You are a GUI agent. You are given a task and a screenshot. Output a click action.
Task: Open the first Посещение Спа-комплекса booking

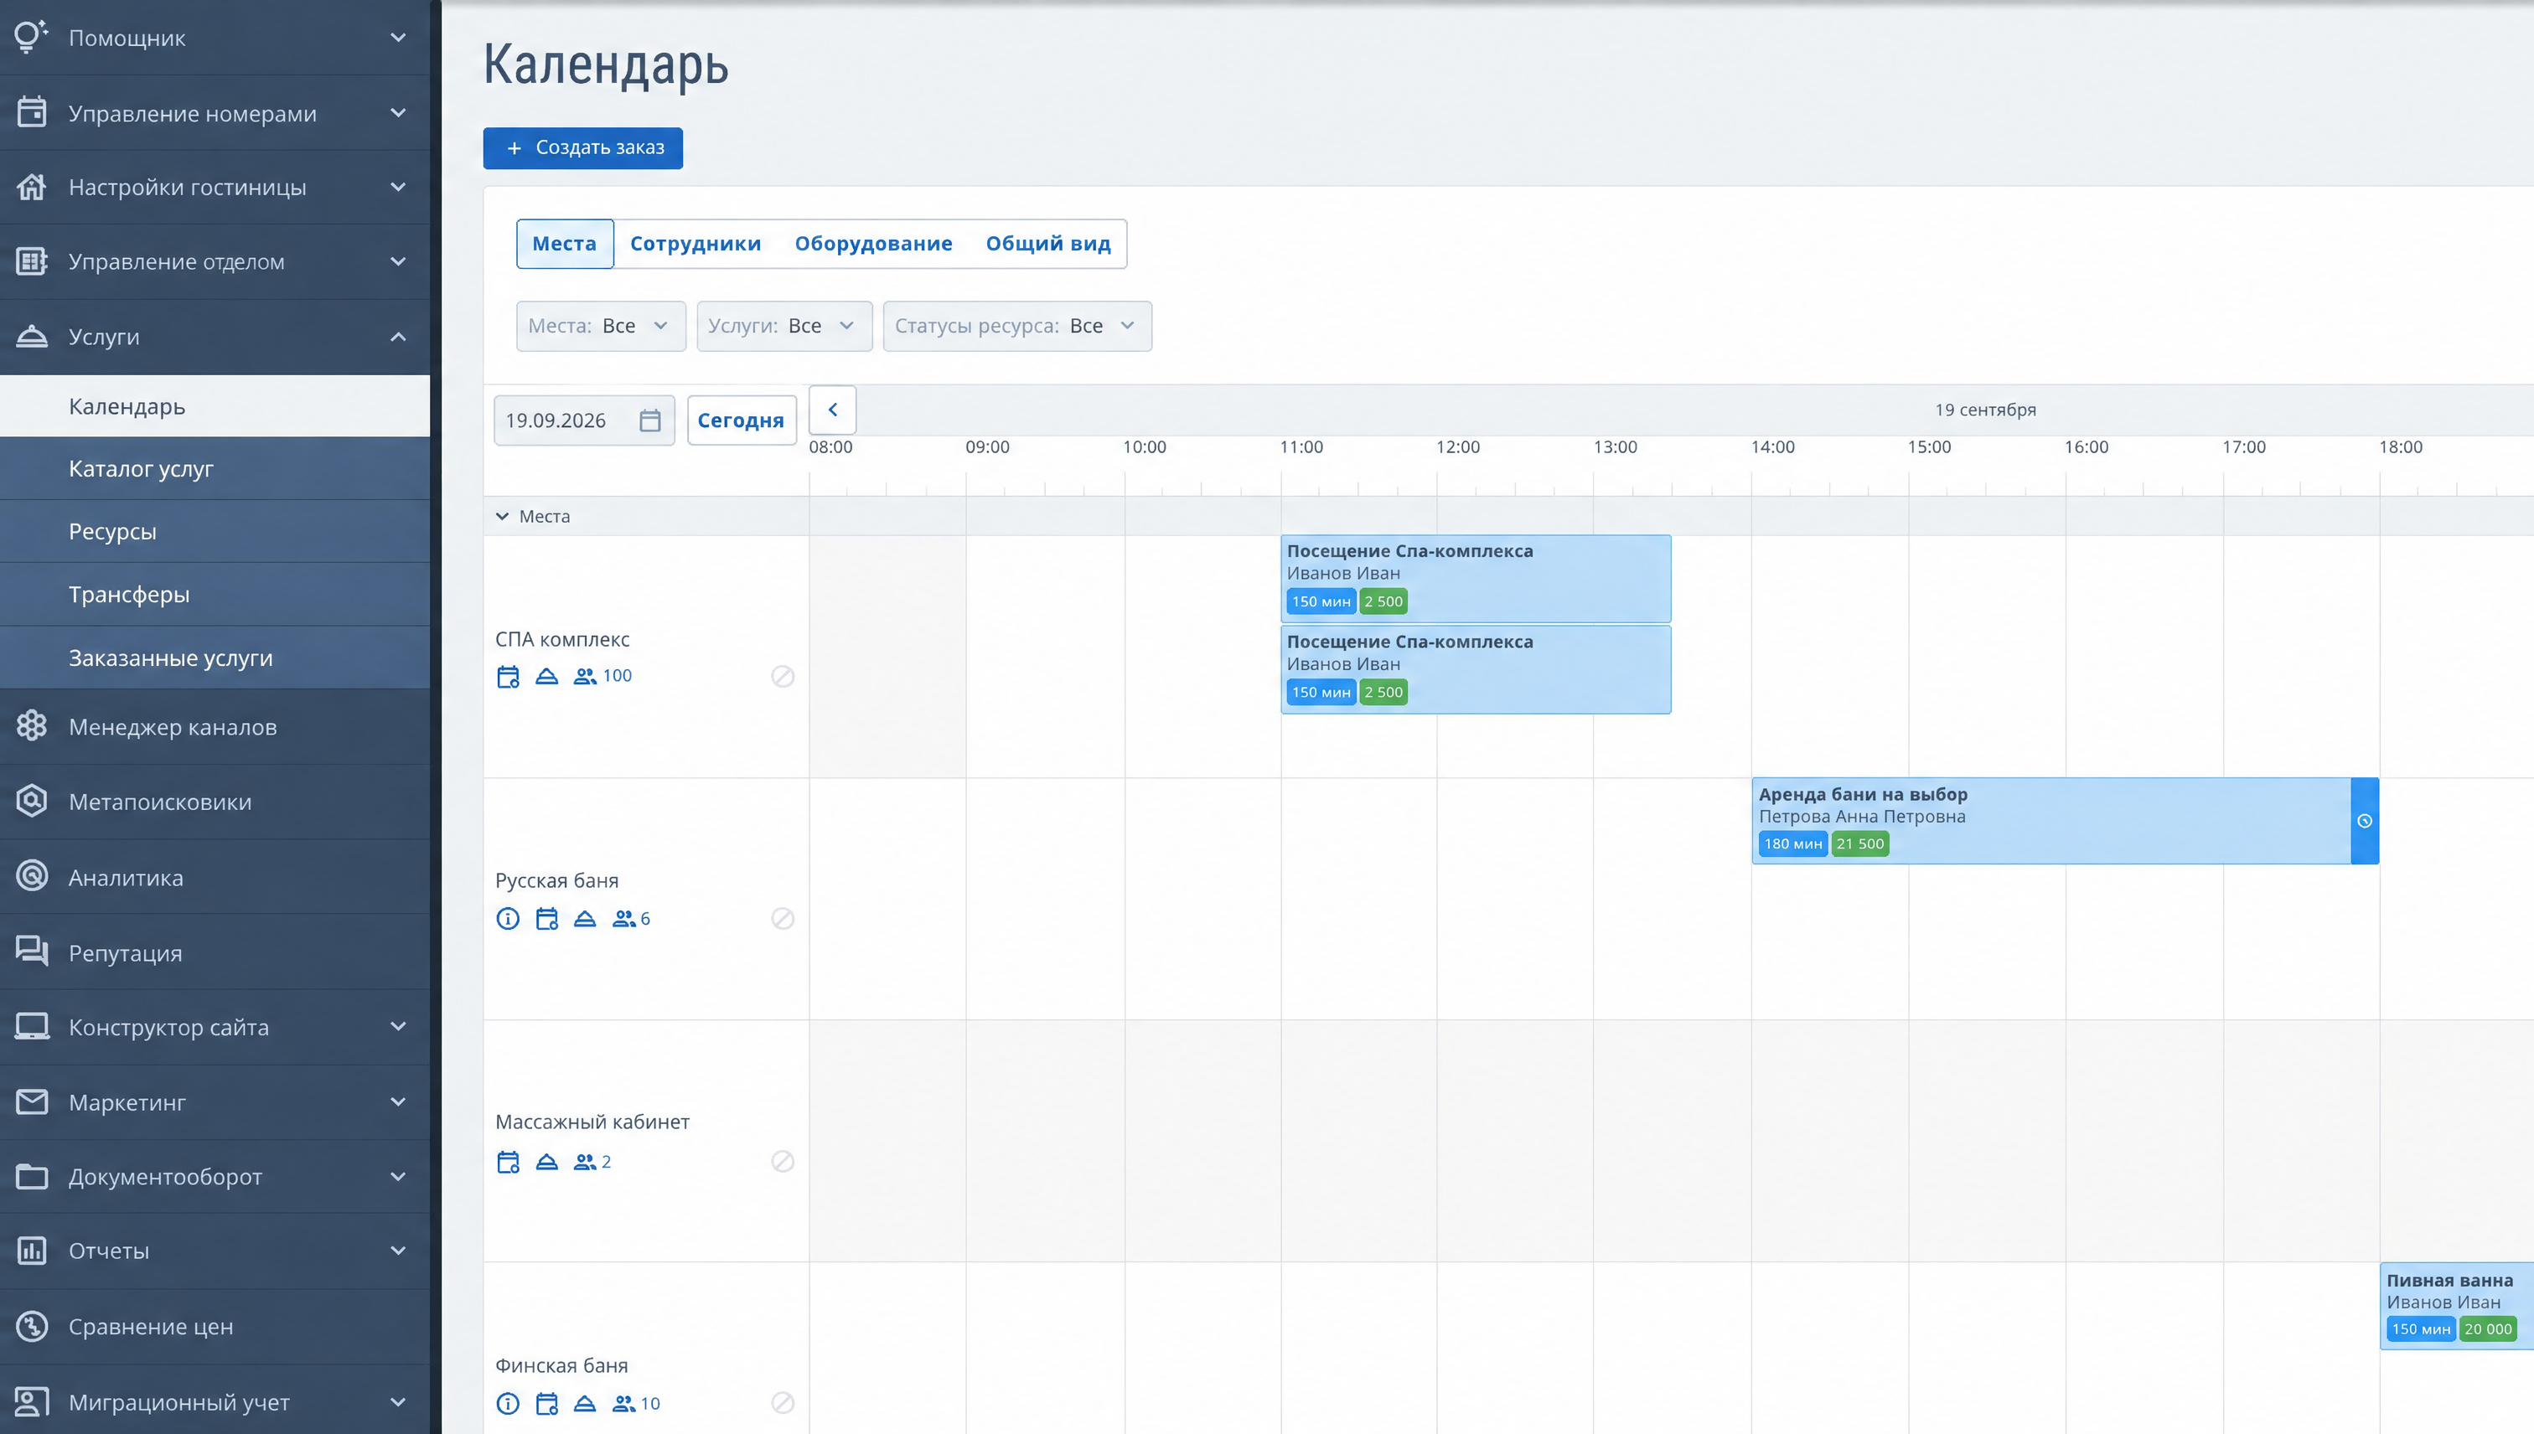[x=1476, y=578]
